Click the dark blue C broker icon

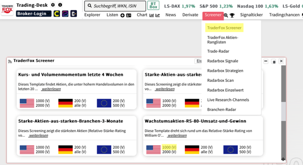(73, 14)
